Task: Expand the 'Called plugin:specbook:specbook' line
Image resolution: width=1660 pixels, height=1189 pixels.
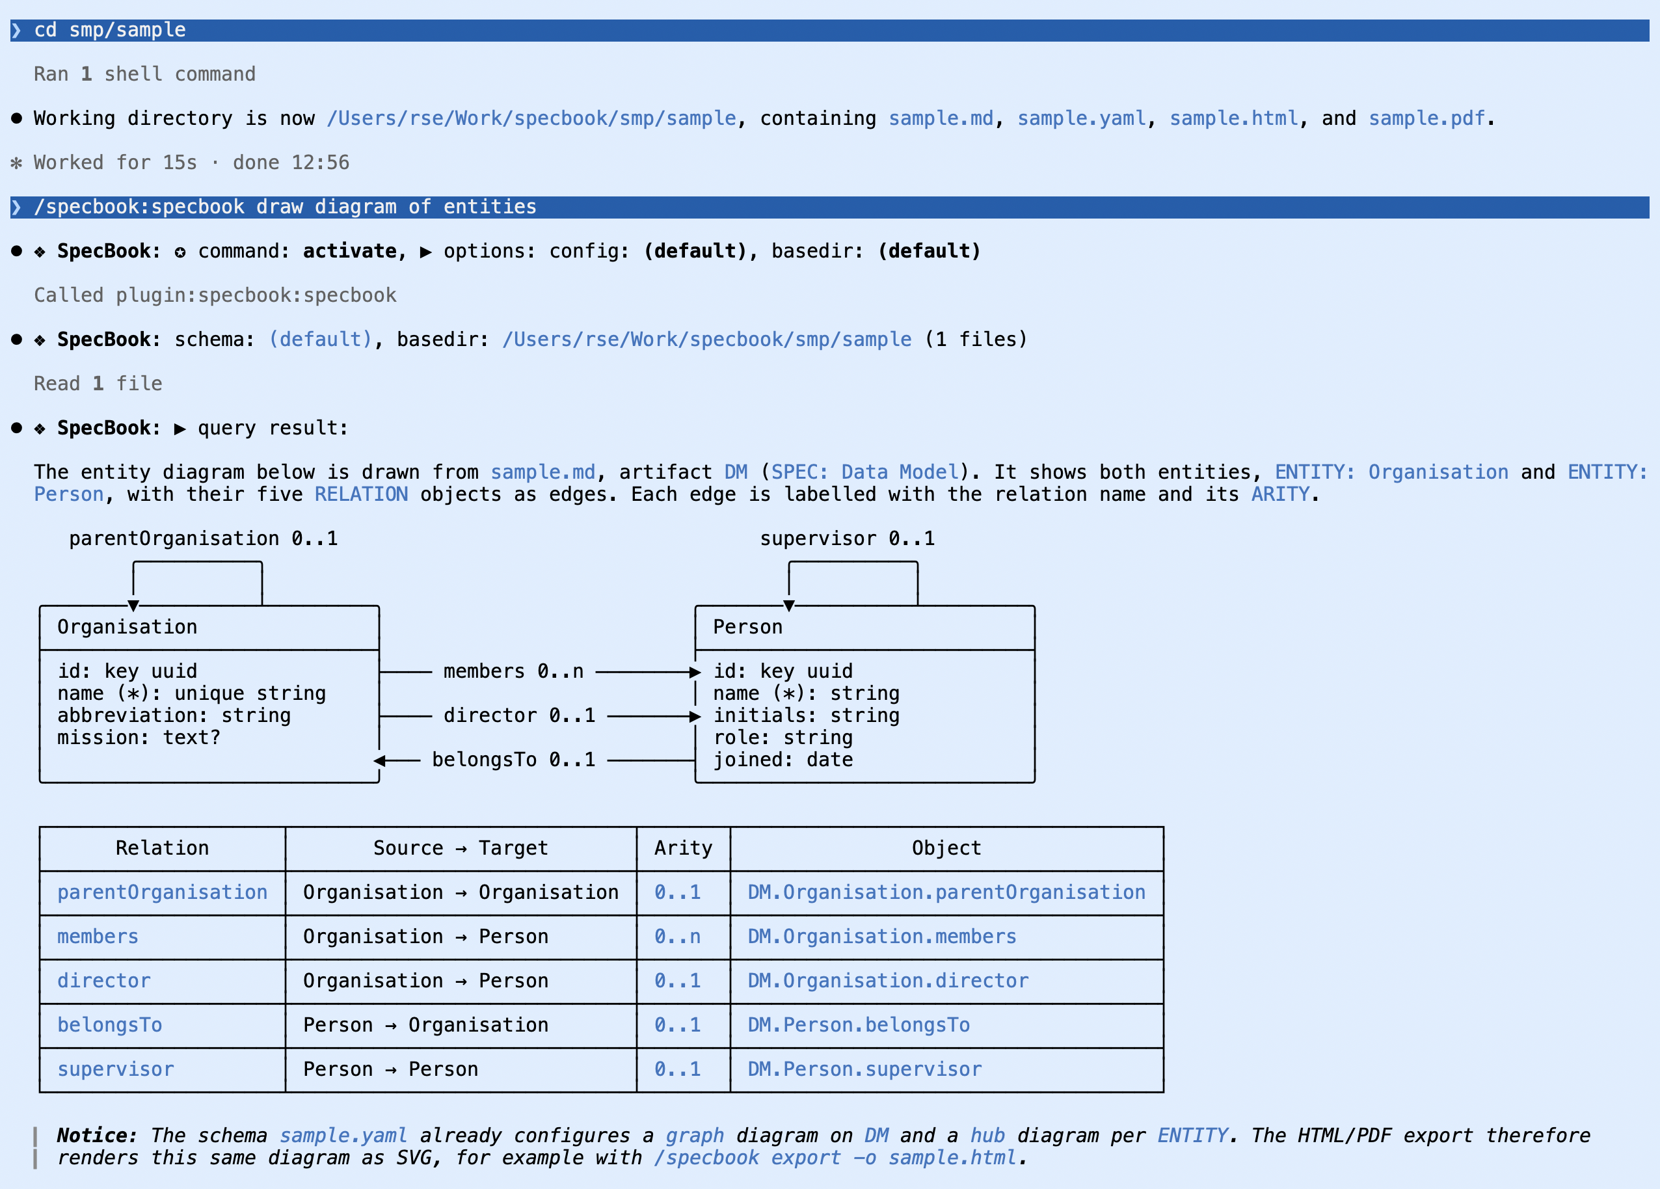Action: click(x=215, y=295)
